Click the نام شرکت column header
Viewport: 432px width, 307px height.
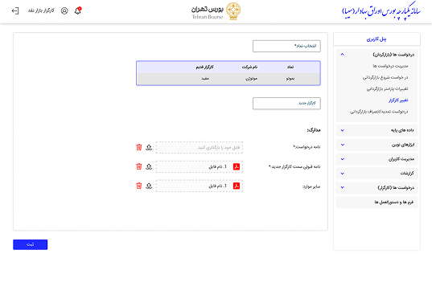[249, 67]
